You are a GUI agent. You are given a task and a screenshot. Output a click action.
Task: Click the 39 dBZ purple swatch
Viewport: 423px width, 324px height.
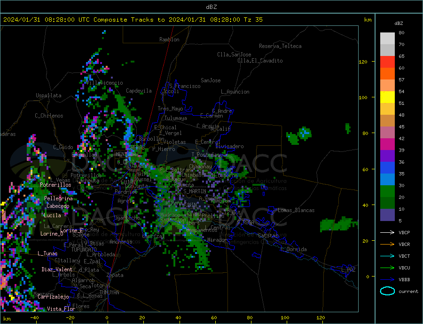click(387, 156)
